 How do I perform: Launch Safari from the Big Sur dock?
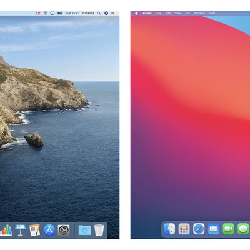click(x=199, y=229)
